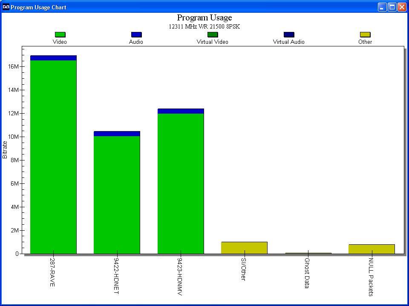Click the Ghost Data axis label
409x306 pixels.
pos(307,273)
